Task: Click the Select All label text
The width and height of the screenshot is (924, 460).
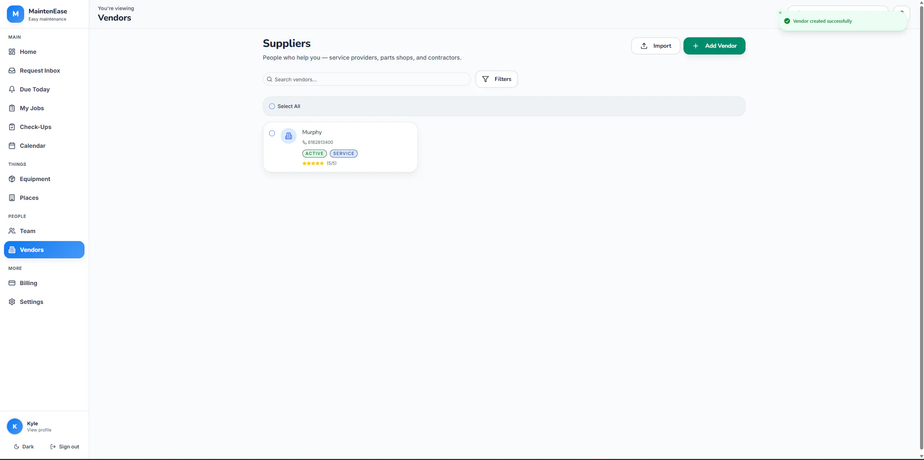Action: (289, 106)
